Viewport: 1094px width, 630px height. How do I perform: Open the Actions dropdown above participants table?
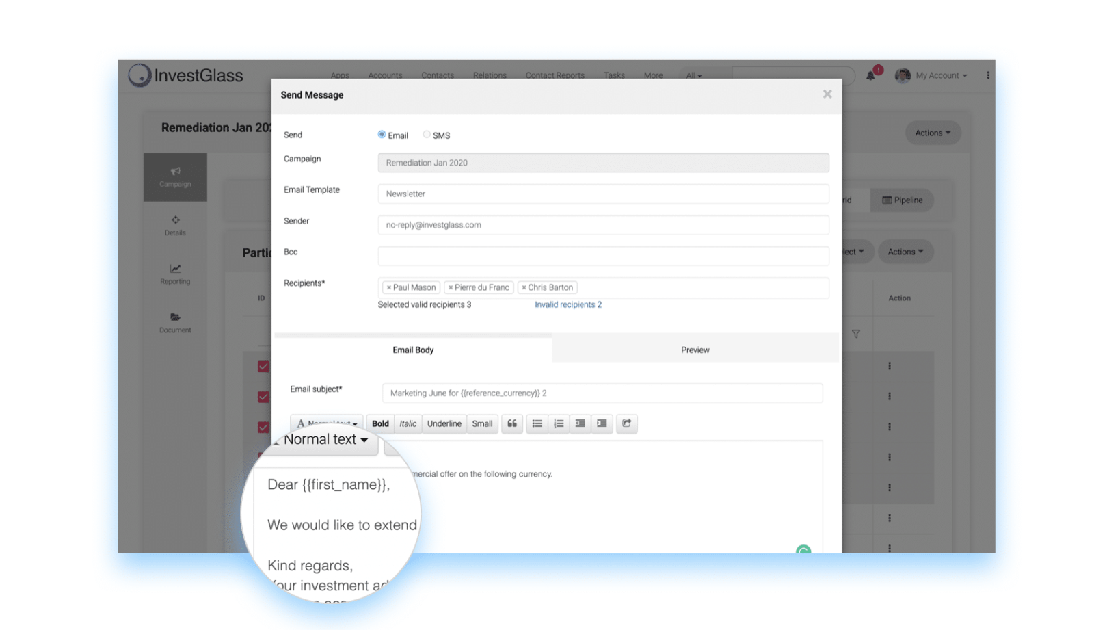tap(906, 252)
